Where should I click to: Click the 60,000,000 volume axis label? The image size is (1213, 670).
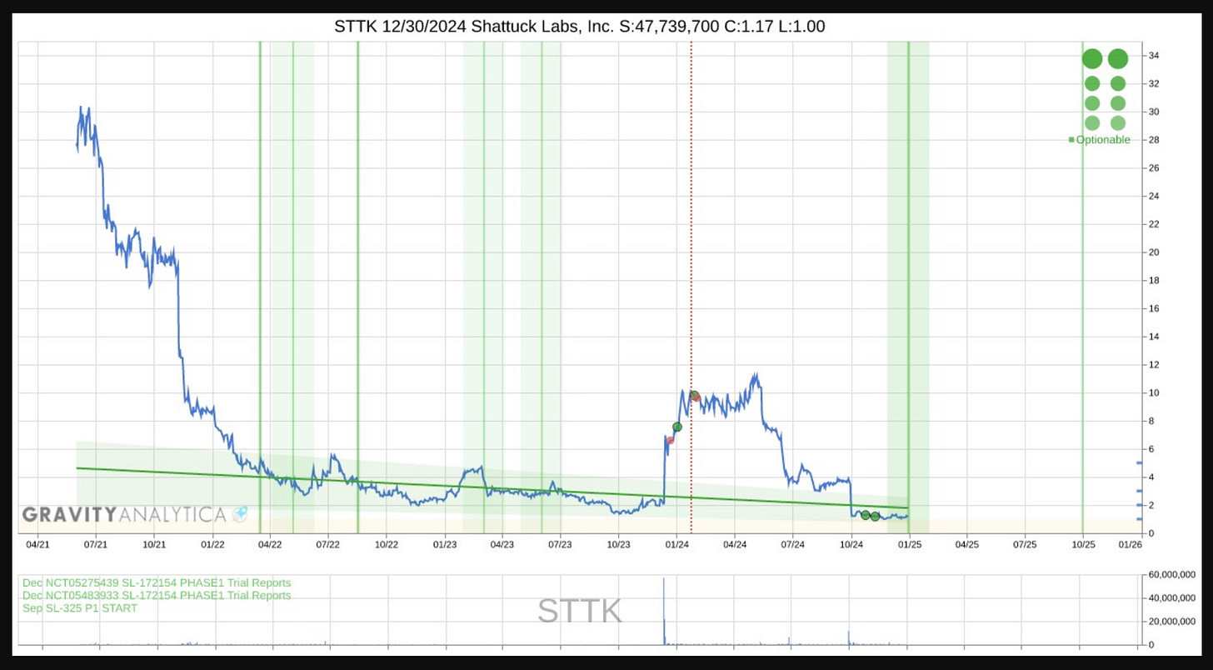pyautogui.click(x=1173, y=575)
